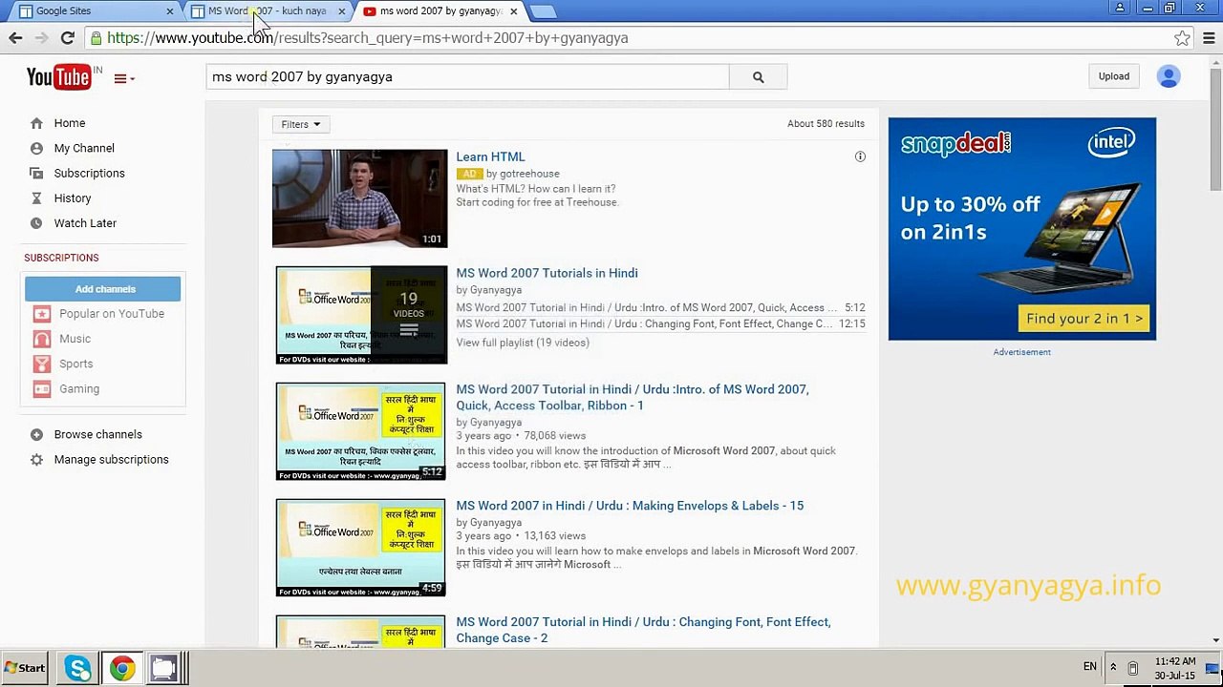Screen dimensions: 1223x687
Task: Click the screen recorder icon in the taskbar
Action: 163,668
